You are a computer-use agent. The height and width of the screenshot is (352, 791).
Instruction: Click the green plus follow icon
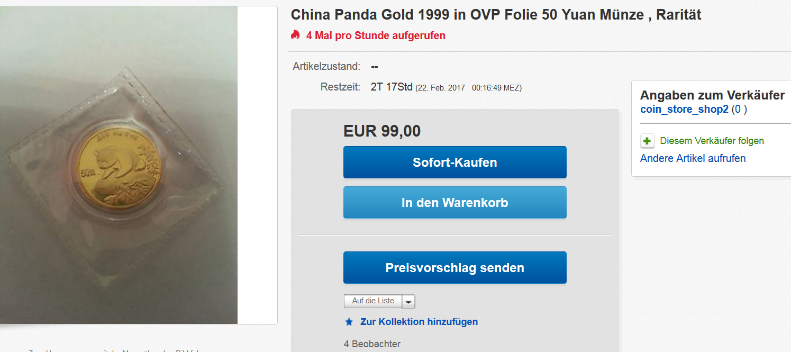[647, 141]
